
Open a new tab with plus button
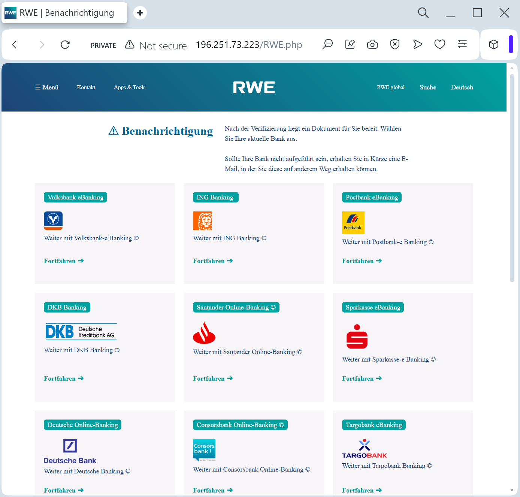(x=140, y=13)
